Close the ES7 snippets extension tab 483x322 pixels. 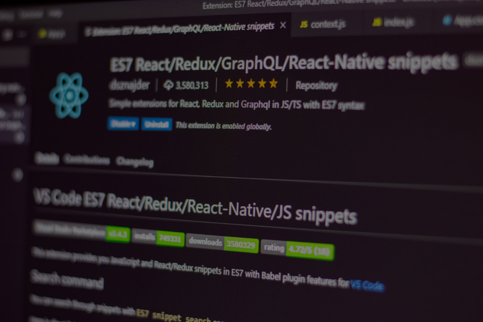click(x=283, y=25)
